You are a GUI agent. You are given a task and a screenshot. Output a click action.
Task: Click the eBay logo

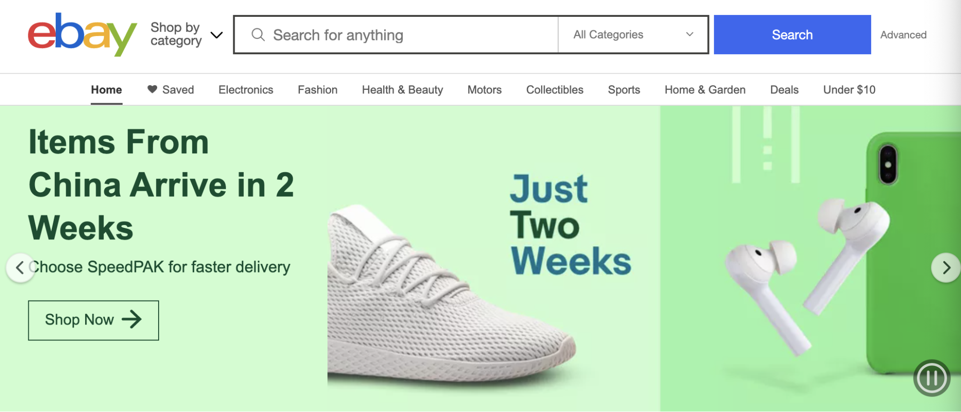[x=82, y=34]
